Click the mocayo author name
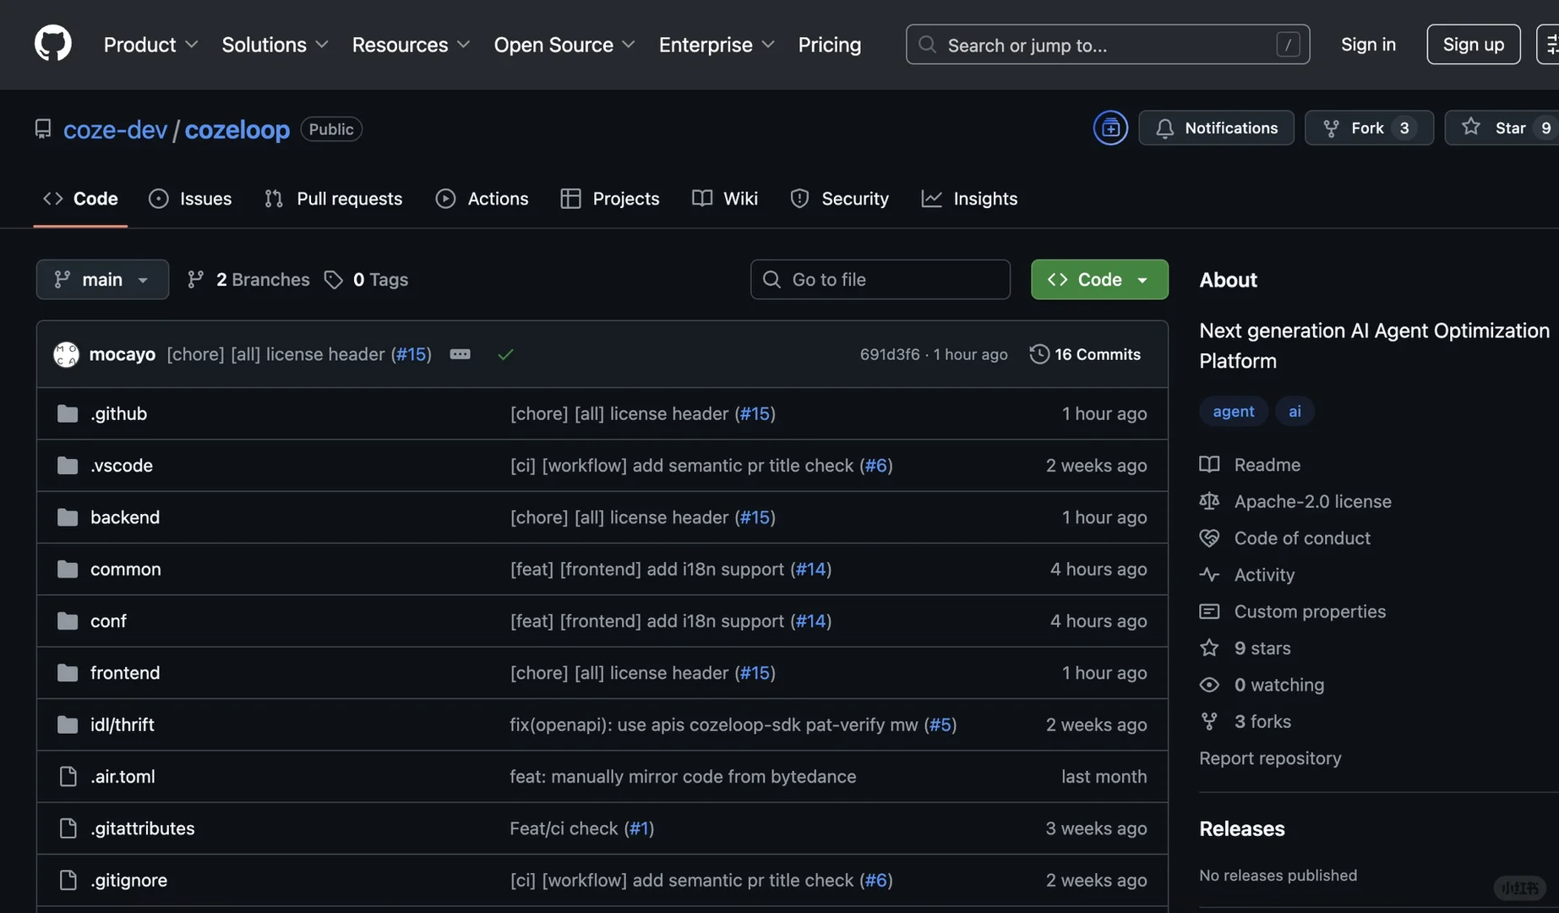The height and width of the screenshot is (913, 1559). click(x=123, y=354)
